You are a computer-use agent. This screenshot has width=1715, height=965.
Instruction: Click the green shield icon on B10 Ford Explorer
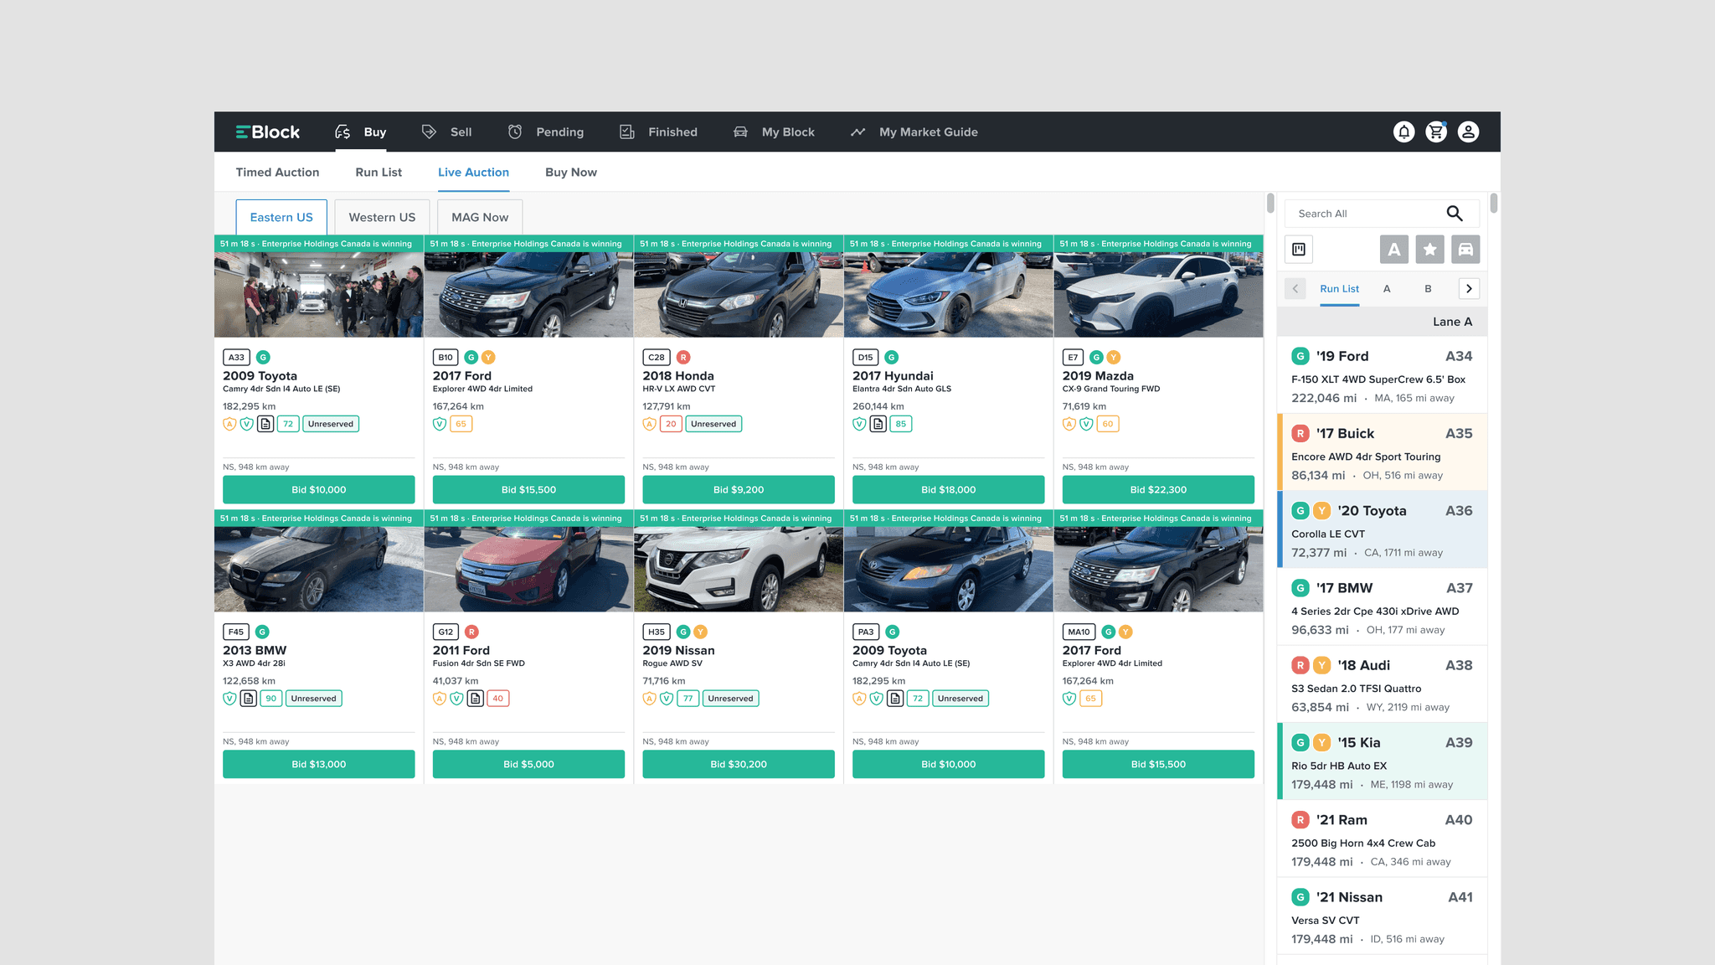(x=440, y=424)
